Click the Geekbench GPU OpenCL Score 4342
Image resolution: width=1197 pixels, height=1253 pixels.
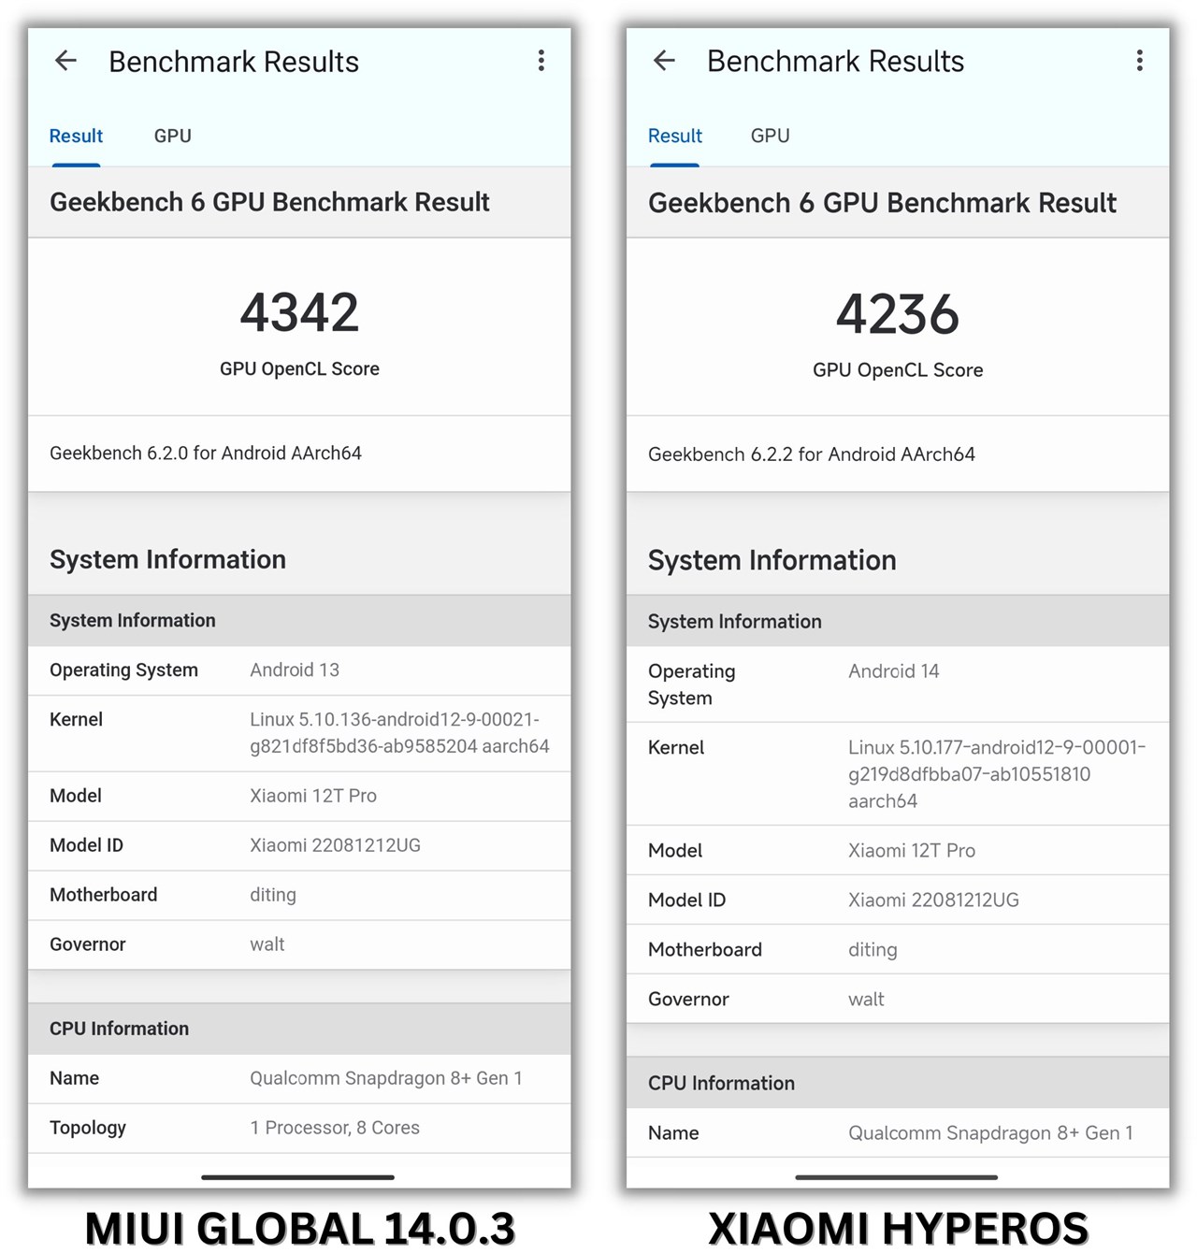click(298, 312)
